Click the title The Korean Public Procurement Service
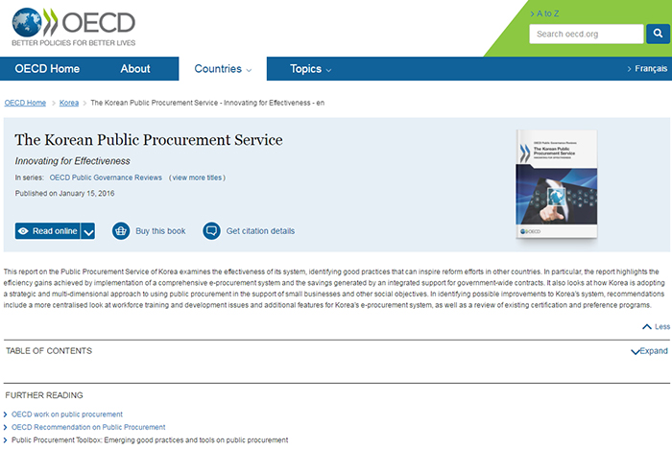This screenshot has height=449, width=672. [x=149, y=140]
